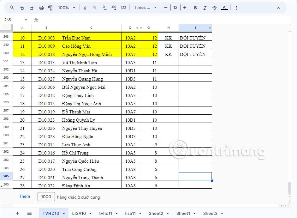Redo the last action
This screenshot has width=297, height=218.
tap(32, 8)
